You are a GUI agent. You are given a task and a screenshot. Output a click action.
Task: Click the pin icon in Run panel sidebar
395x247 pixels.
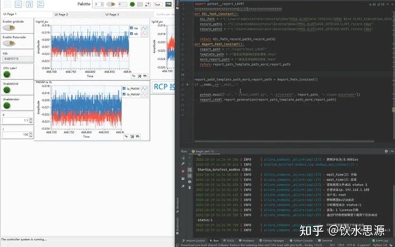[x=183, y=187]
